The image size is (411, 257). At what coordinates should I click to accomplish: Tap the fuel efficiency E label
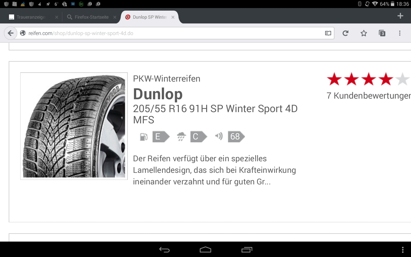point(160,137)
